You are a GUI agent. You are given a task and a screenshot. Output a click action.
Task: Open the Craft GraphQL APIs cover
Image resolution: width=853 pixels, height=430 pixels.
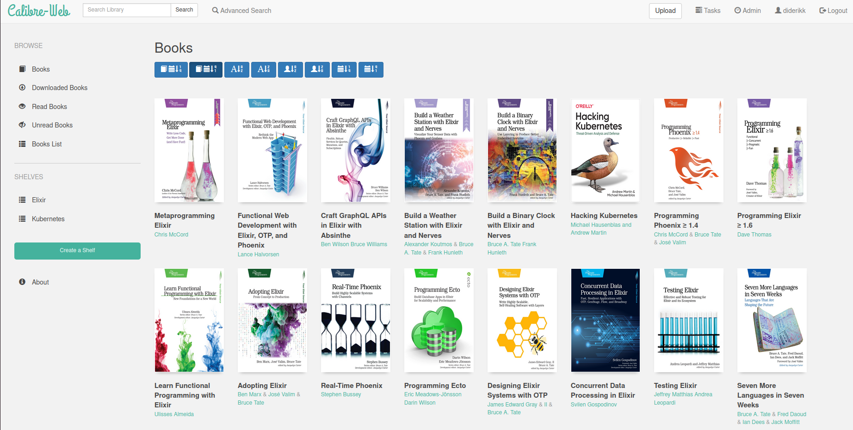[x=356, y=150]
